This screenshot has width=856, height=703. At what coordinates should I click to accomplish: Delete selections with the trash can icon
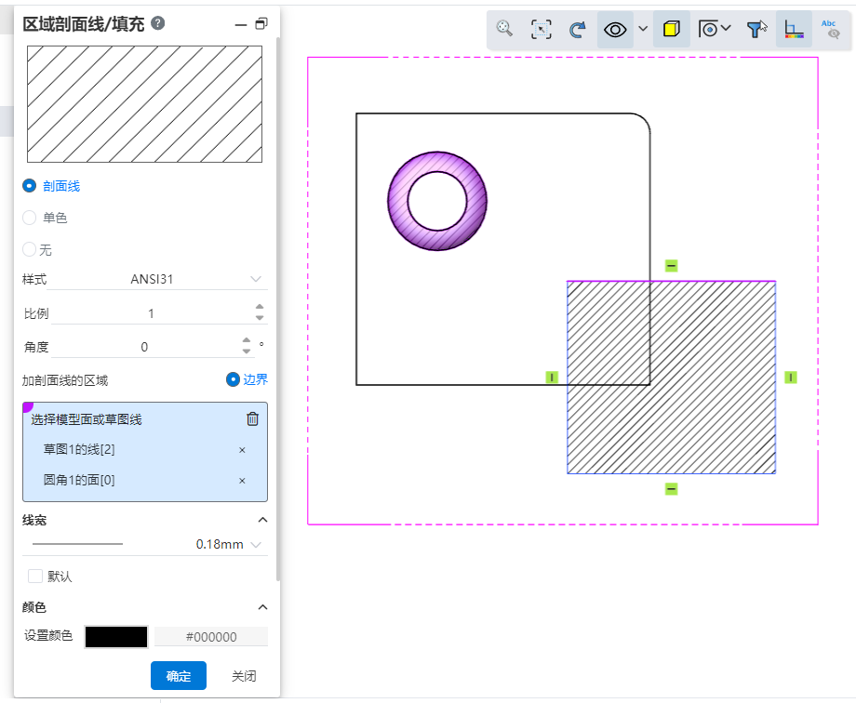click(x=252, y=418)
